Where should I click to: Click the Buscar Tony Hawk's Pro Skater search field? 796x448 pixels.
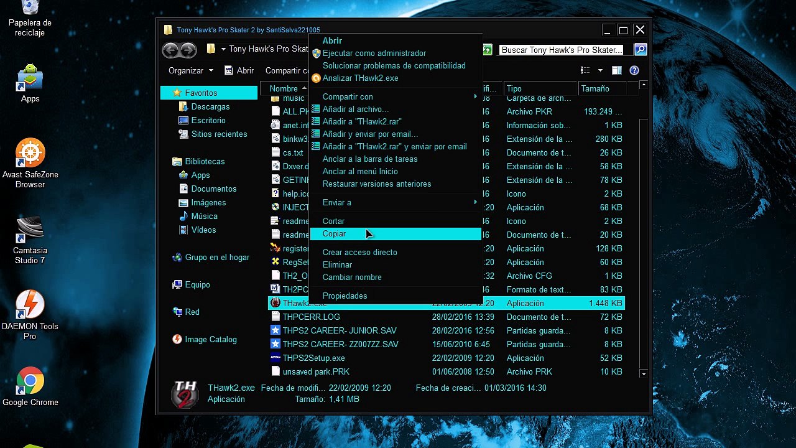565,50
